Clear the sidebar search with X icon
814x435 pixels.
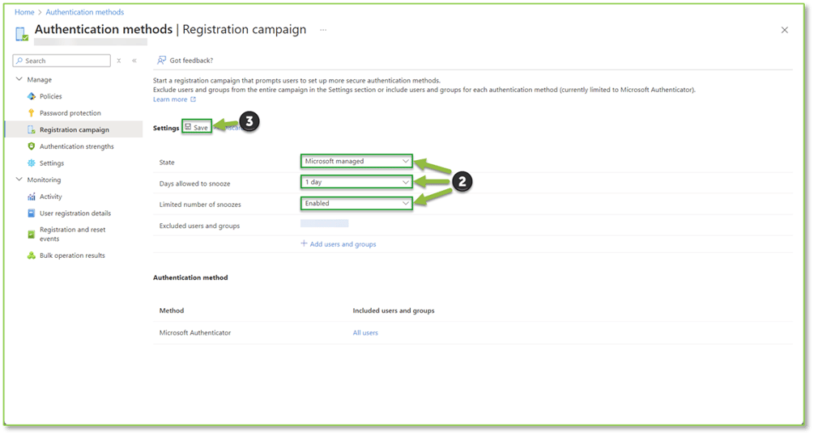pyautogui.click(x=119, y=61)
